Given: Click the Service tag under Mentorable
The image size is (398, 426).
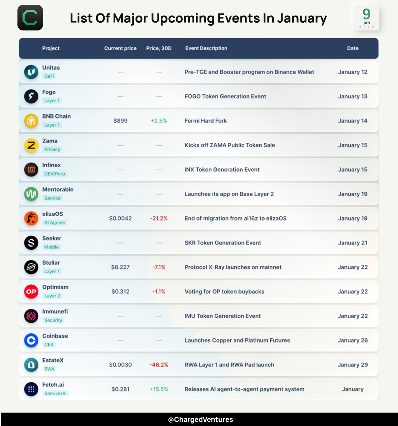Looking at the screenshot, I should click(52, 198).
